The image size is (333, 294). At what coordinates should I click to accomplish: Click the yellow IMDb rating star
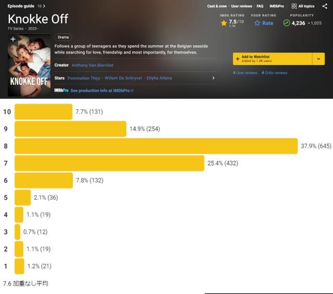pyautogui.click(x=224, y=23)
